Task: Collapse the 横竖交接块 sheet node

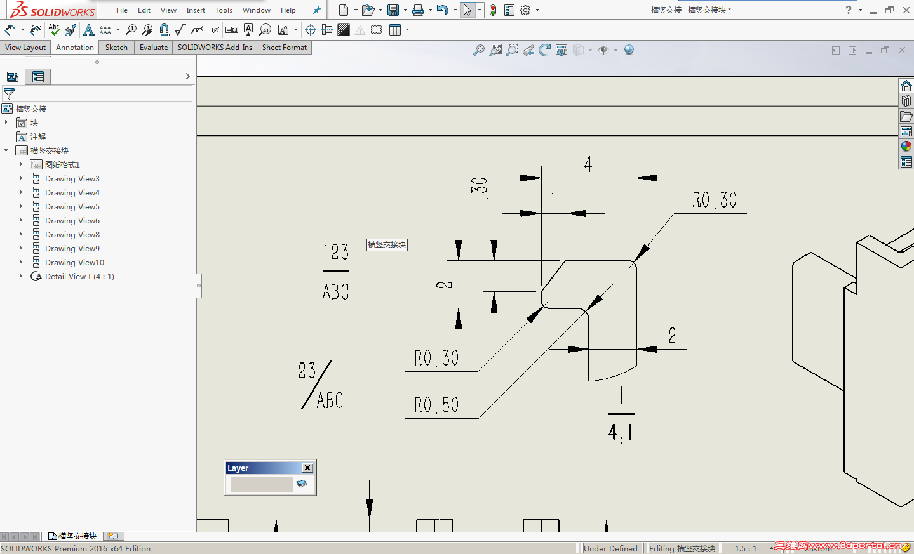Action: (x=6, y=151)
